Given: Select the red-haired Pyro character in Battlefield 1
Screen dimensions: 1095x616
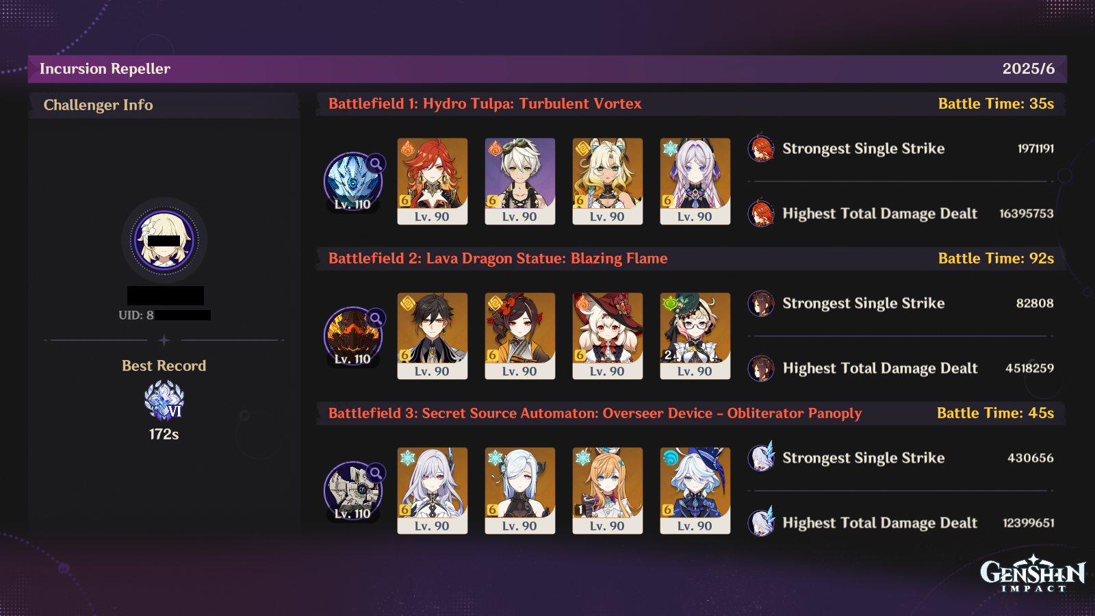Looking at the screenshot, I should 433,181.
